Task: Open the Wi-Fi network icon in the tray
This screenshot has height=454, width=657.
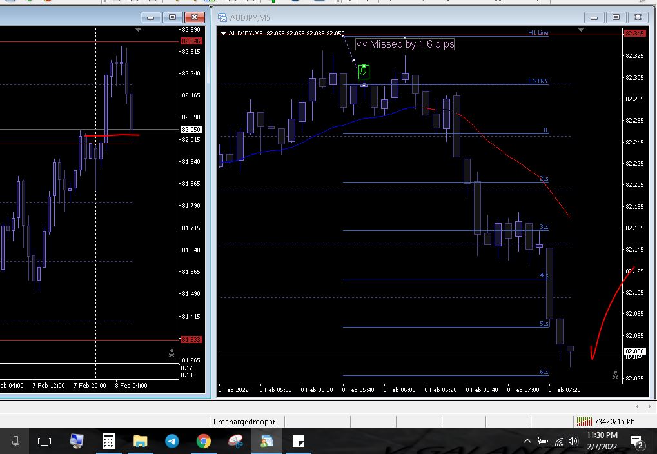Action: click(x=559, y=441)
